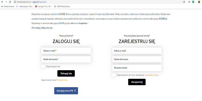
Task: Open the Poczta home.pl bookmark
Action: [x=8, y=6]
